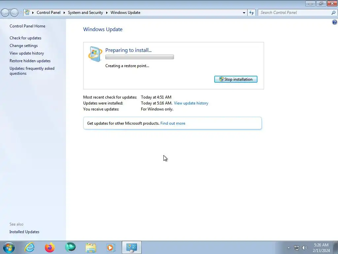Image resolution: width=338 pixels, height=254 pixels.
Task: Click the Windows Update shield icon
Action: [x=95, y=54]
